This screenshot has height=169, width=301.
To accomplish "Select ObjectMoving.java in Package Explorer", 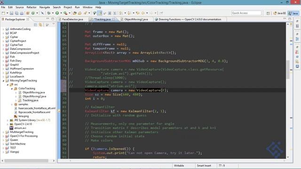I will [33, 92].
